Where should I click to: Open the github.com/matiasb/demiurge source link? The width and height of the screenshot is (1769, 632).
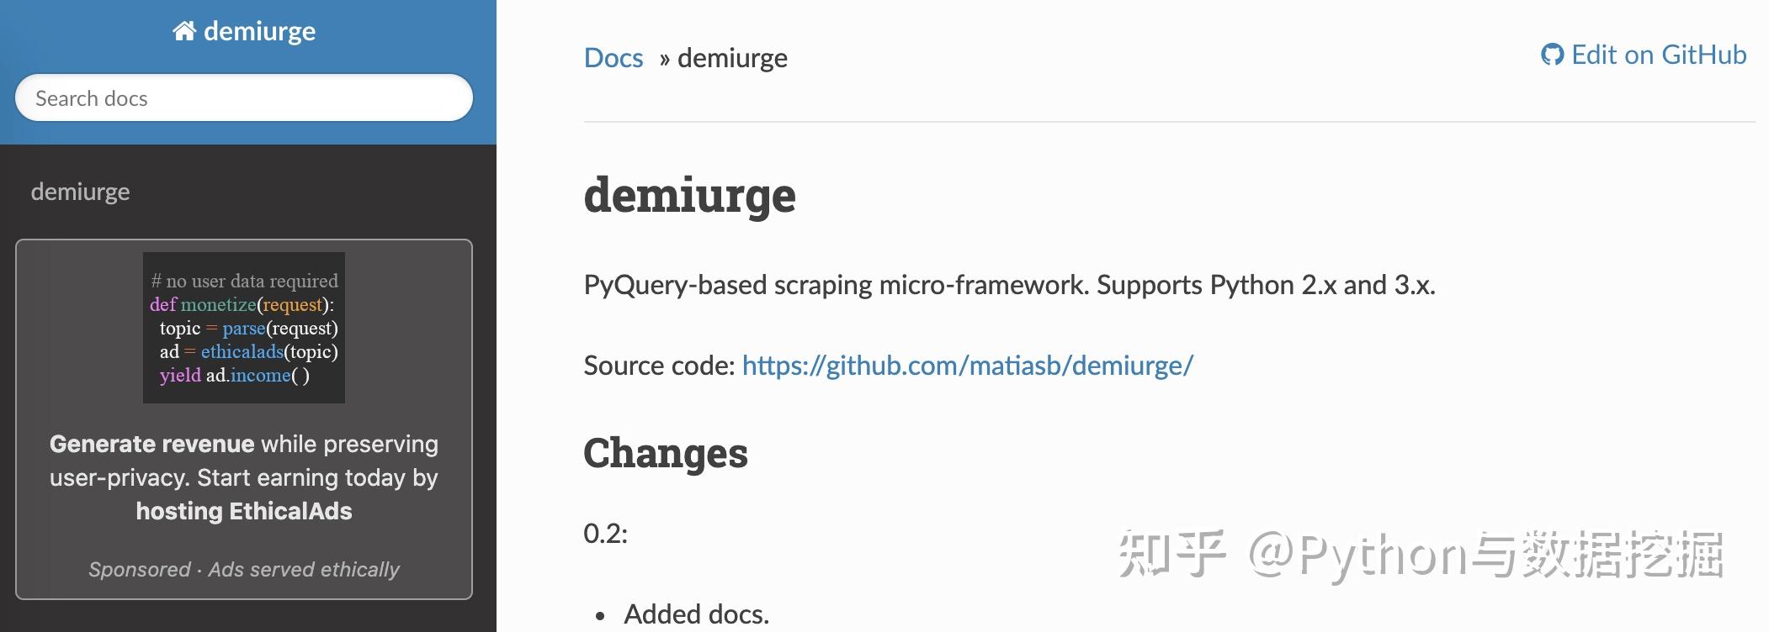tap(967, 366)
